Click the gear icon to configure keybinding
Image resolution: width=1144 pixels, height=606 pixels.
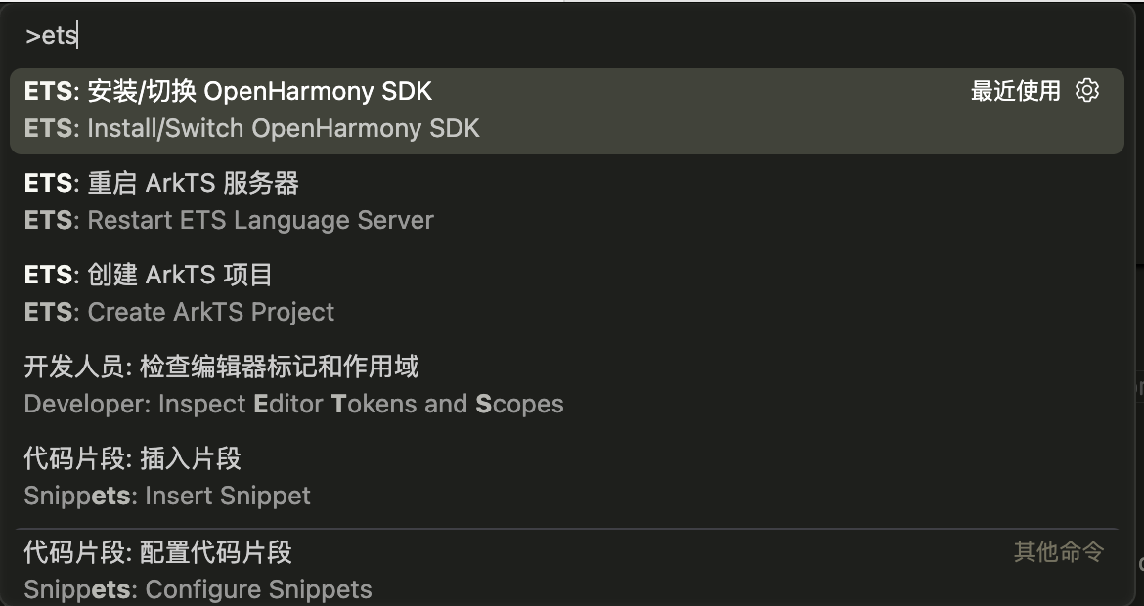coord(1087,91)
